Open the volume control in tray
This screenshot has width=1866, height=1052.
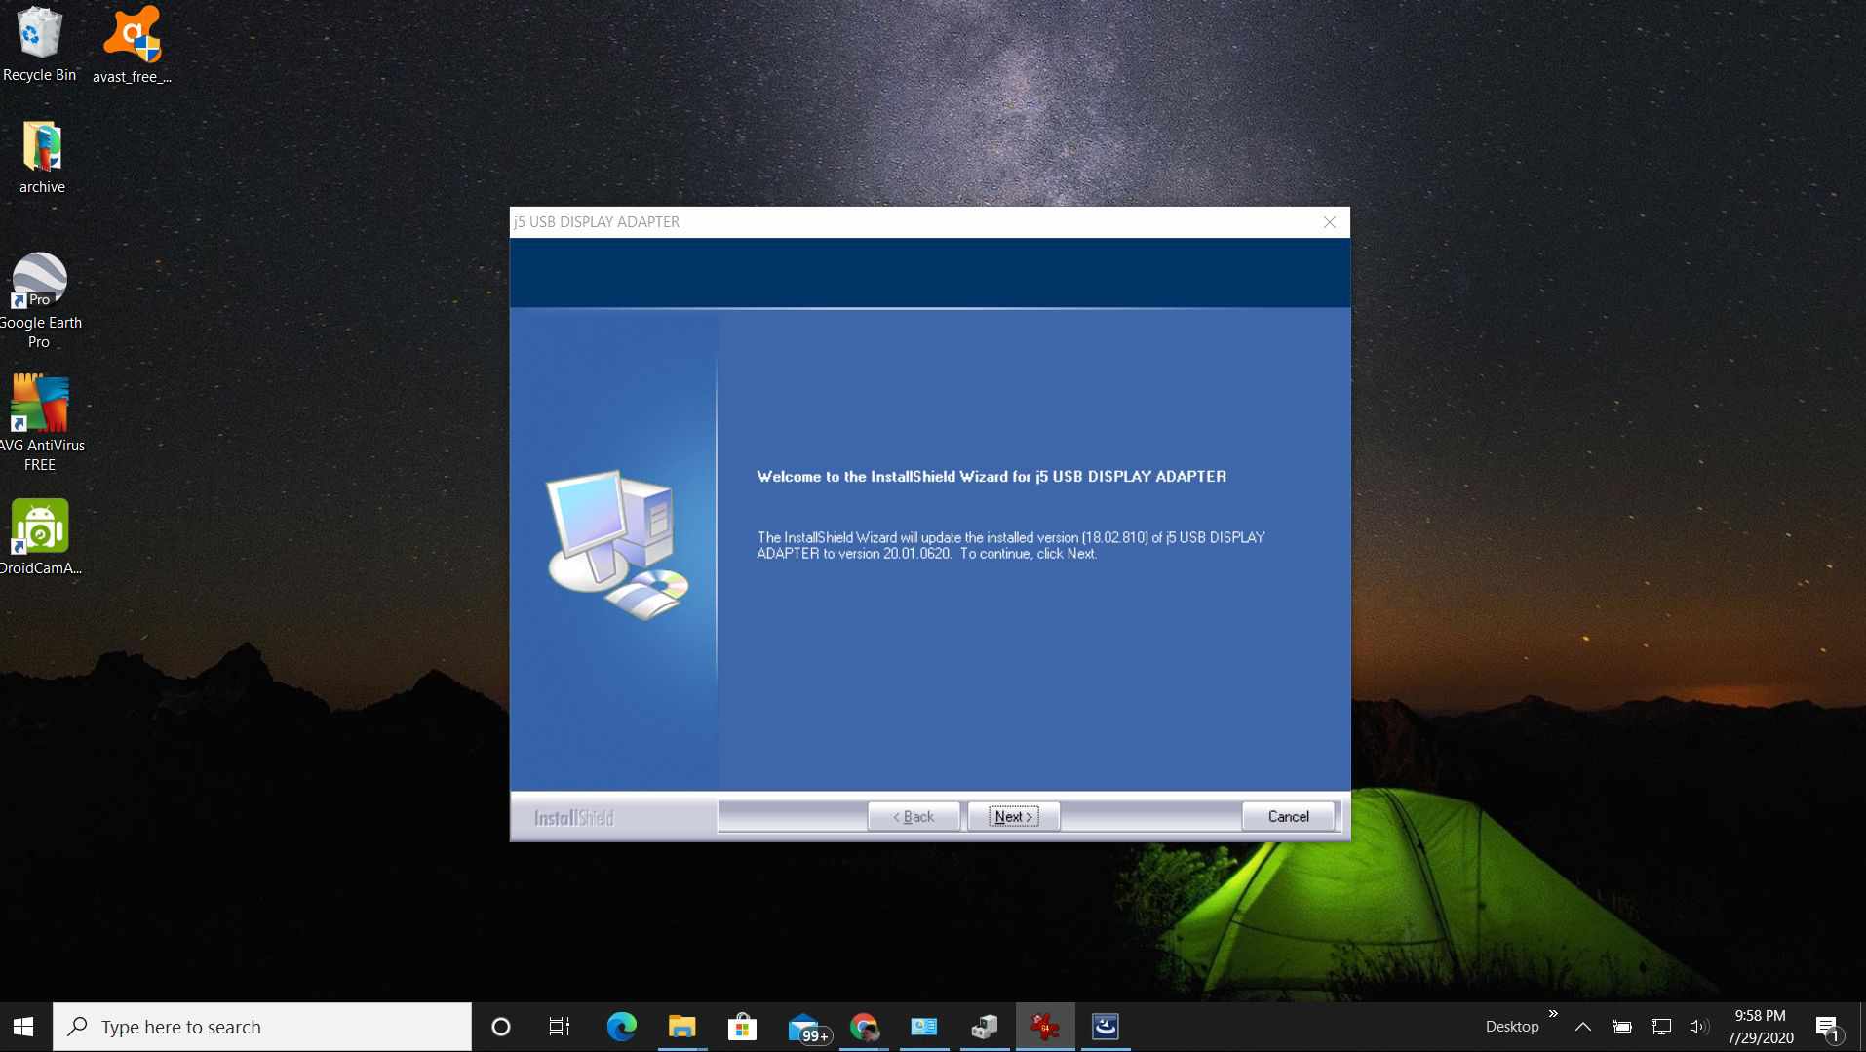coord(1699,1027)
